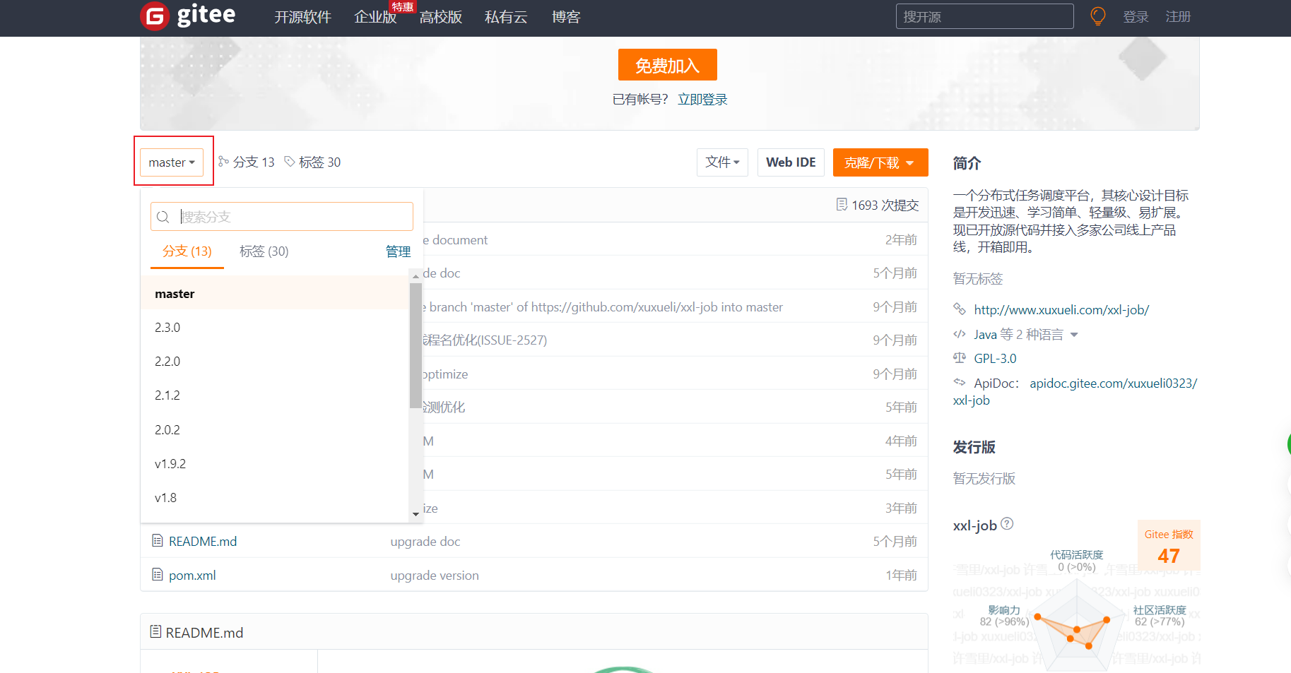This screenshot has width=1291, height=673.
Task: Click the README.md header document icon
Action: 155,631
